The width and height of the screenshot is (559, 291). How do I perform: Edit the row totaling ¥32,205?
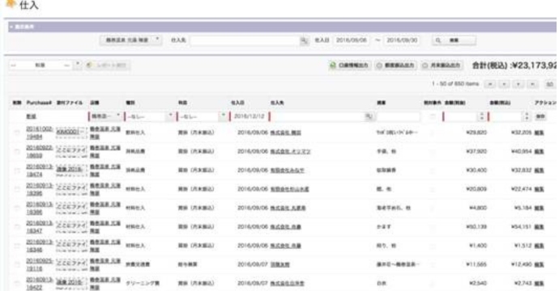pyautogui.click(x=539, y=133)
